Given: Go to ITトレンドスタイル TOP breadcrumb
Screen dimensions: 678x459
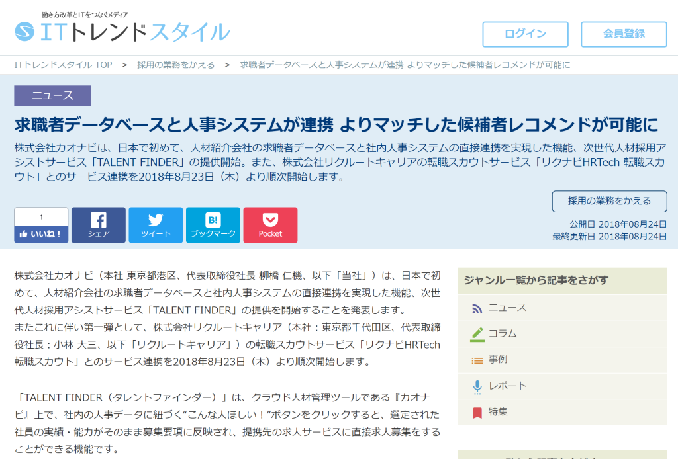Looking at the screenshot, I should point(63,65).
